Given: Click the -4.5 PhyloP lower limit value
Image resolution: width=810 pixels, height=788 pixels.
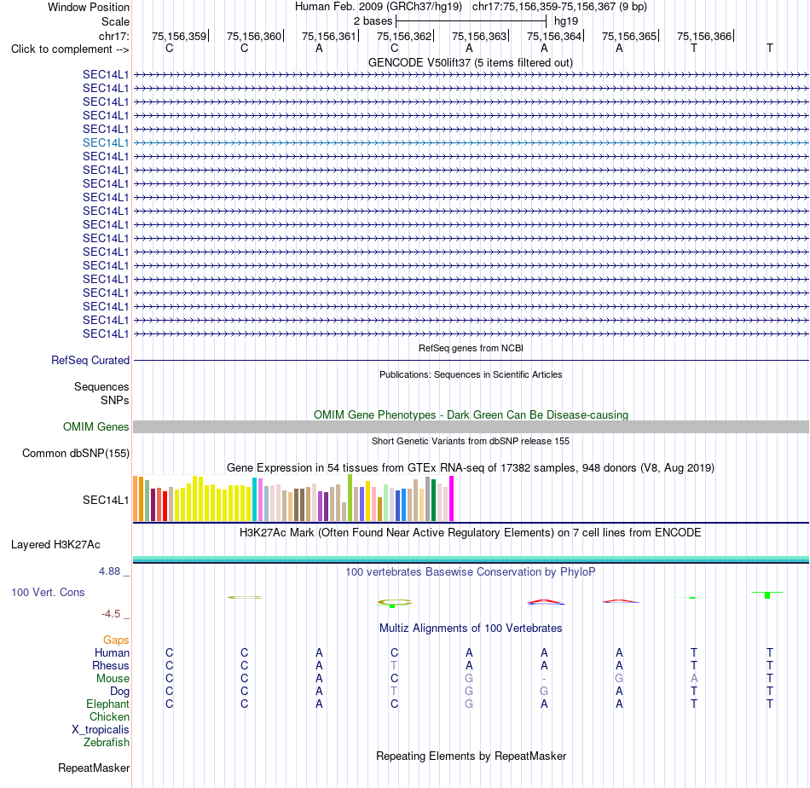Looking at the screenshot, I should [x=111, y=614].
